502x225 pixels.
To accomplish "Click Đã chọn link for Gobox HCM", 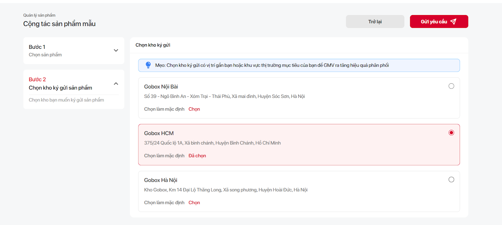I will 197,156.
